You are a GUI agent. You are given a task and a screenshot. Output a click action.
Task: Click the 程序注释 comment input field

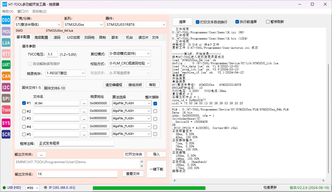[76, 144]
